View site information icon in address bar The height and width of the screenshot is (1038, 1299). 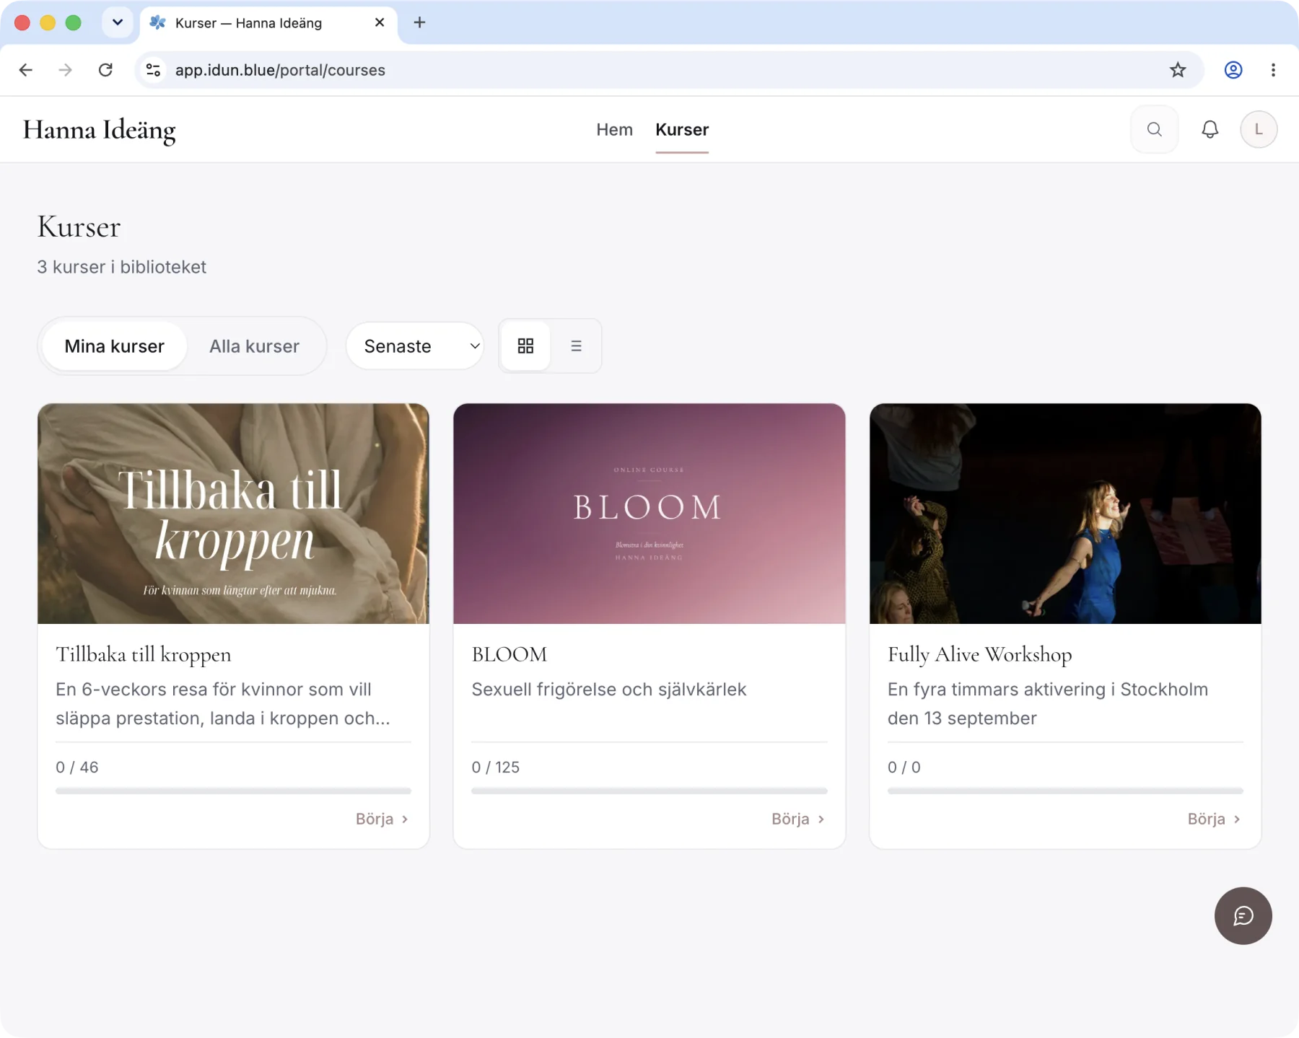[x=153, y=70]
